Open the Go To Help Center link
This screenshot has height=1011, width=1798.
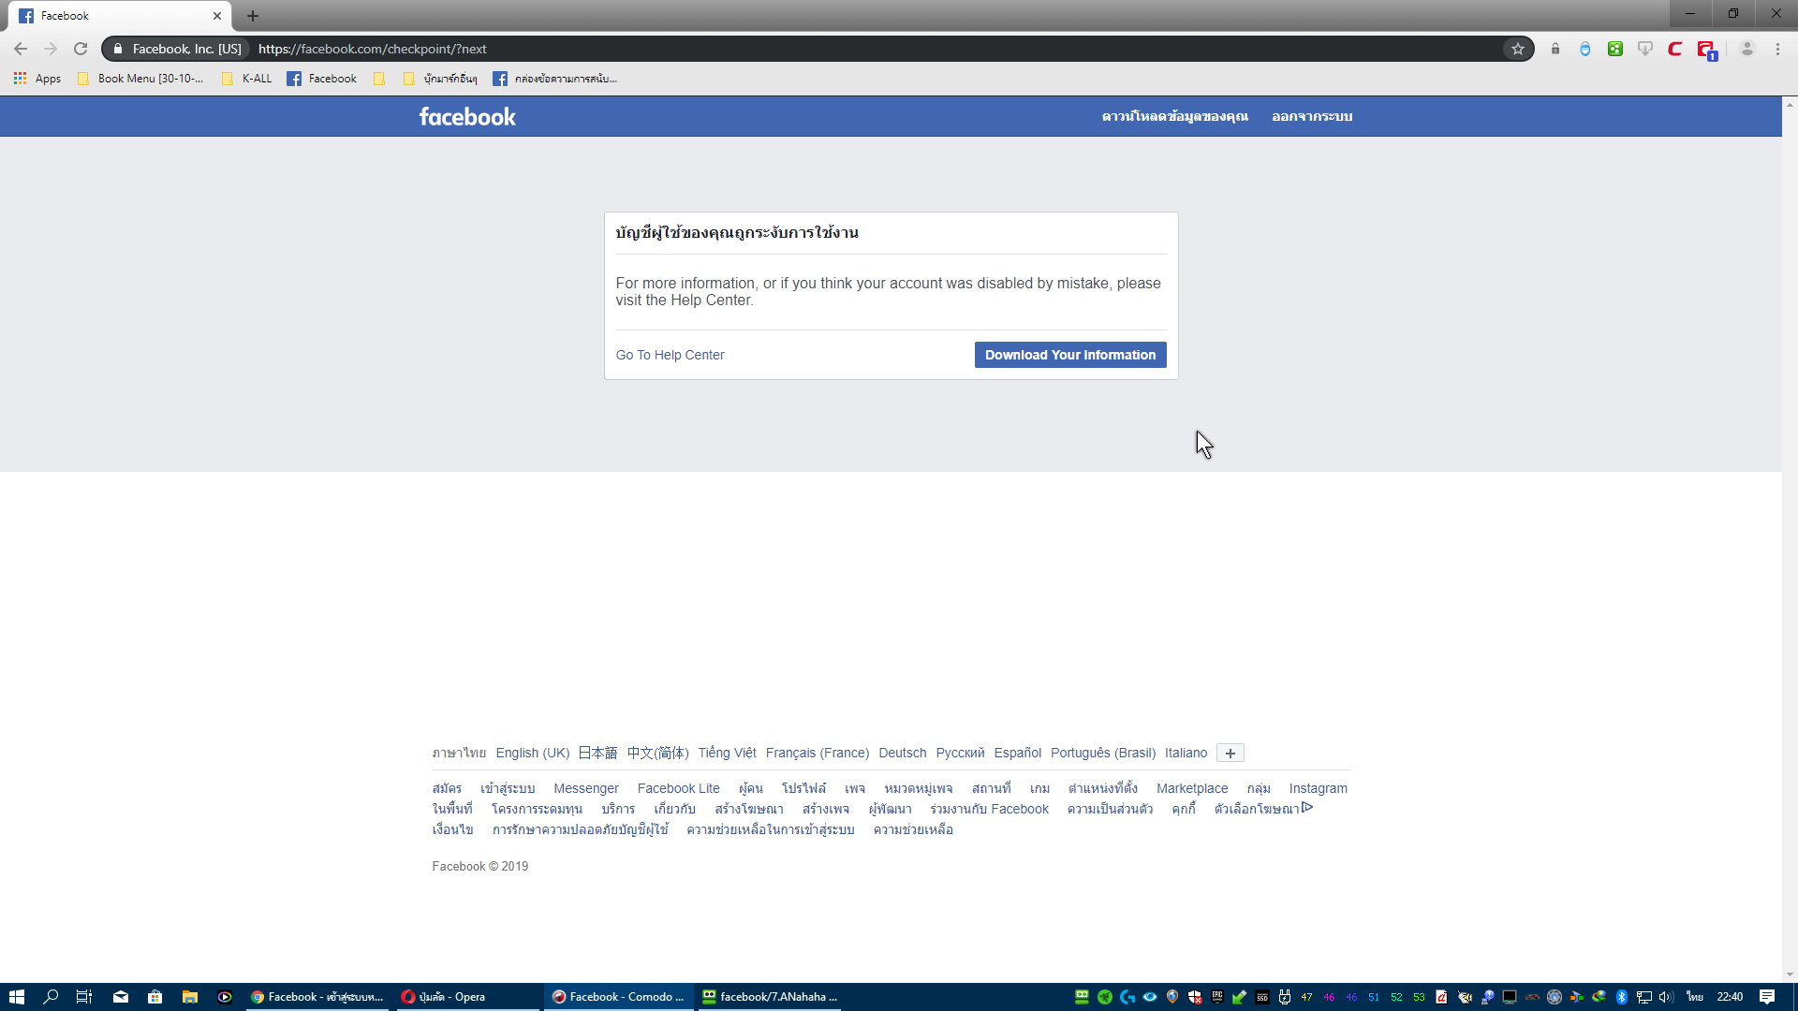point(670,355)
